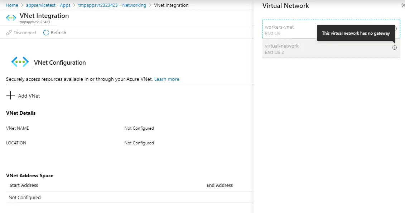The image size is (405, 213).
Task: Click info icon on virtual-network row
Action: (394, 48)
